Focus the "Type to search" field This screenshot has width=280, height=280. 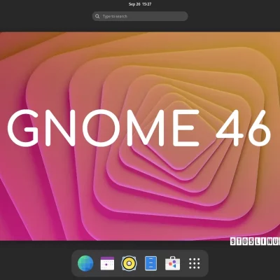(140, 16)
